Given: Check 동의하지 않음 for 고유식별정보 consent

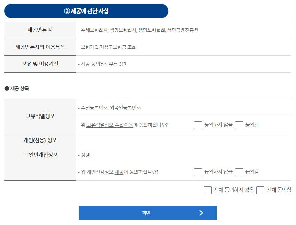Looking at the screenshot, I should [198, 125].
